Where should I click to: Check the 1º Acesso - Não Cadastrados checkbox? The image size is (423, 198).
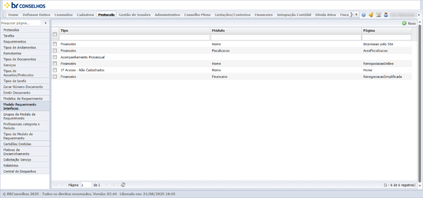tap(54, 70)
